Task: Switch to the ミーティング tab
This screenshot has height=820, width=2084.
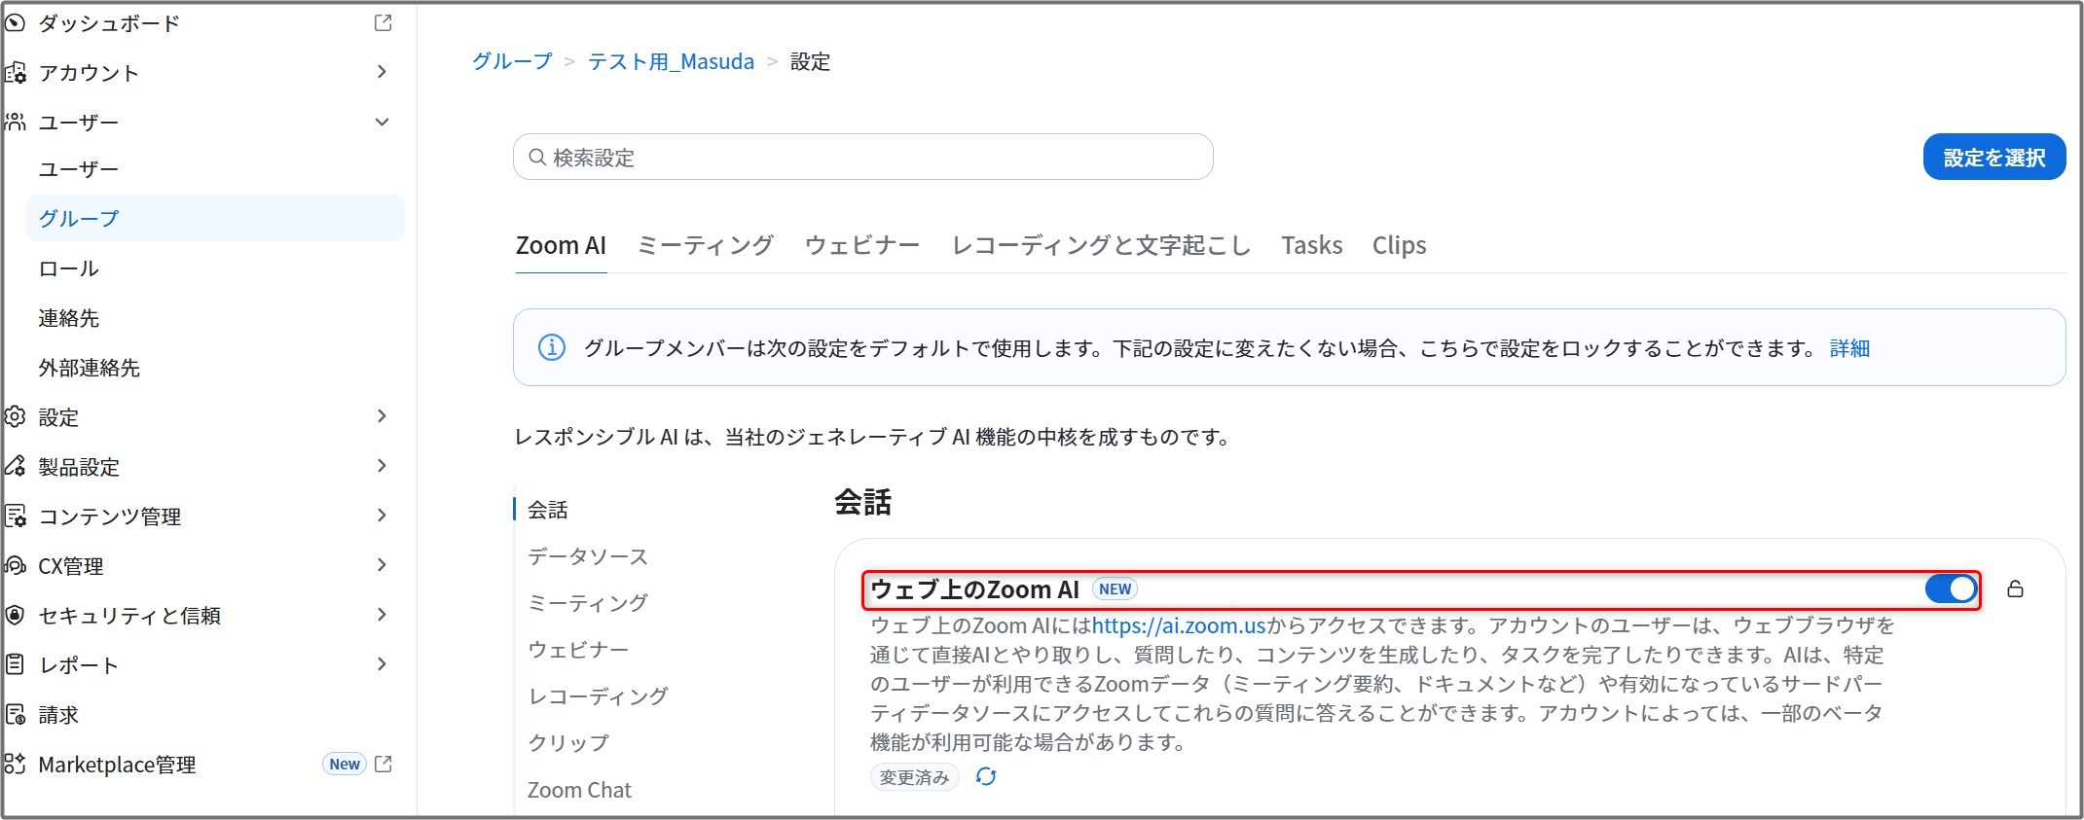Action: [x=705, y=245]
